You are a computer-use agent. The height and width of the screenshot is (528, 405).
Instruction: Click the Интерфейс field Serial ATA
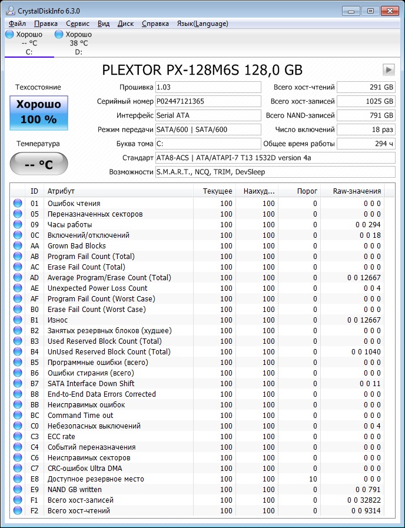[x=208, y=115]
